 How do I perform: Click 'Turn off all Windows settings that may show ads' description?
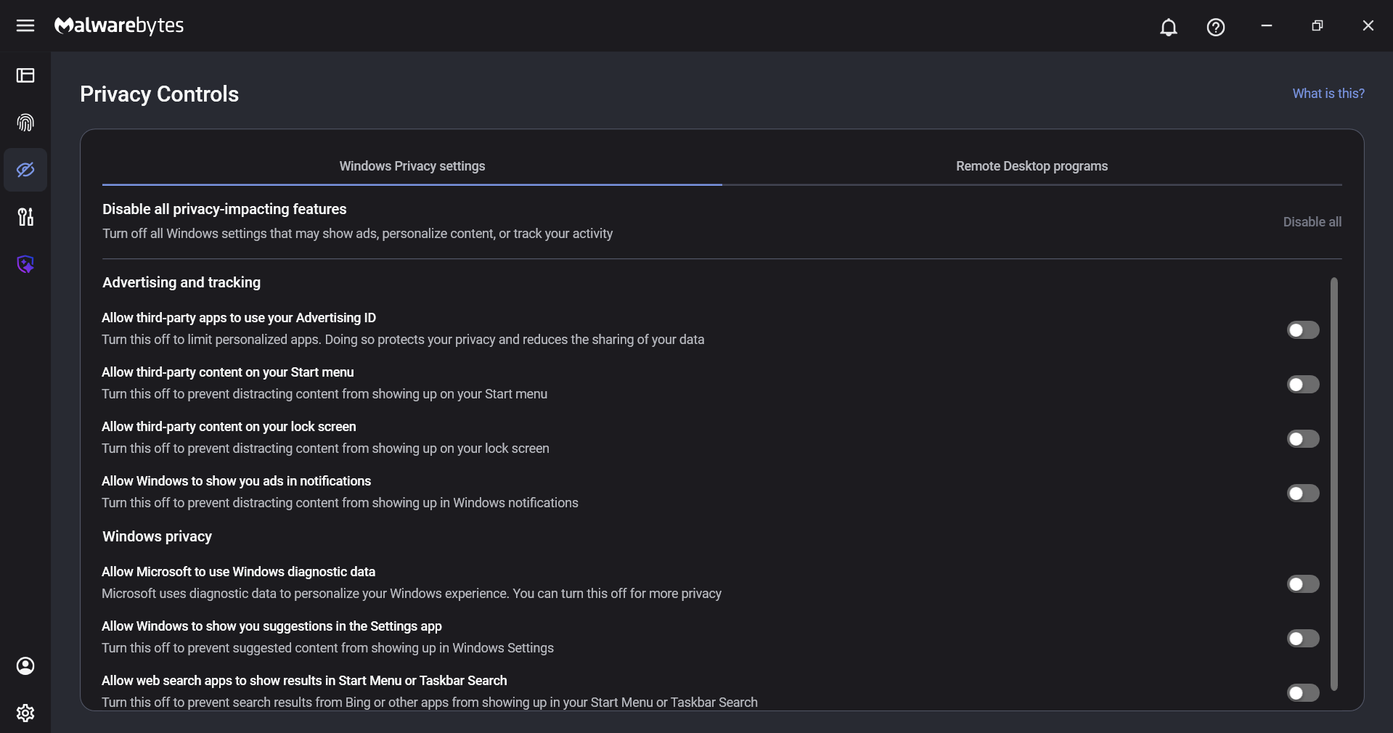[357, 234]
